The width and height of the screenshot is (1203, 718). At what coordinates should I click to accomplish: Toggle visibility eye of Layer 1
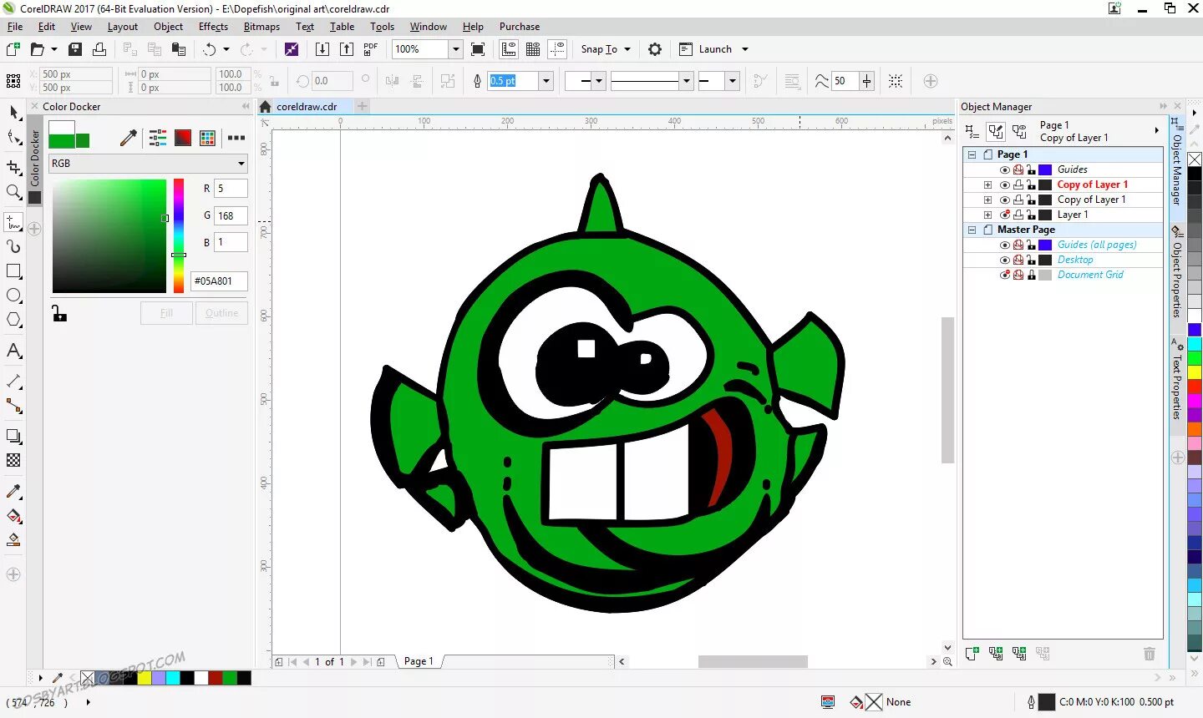(1005, 215)
